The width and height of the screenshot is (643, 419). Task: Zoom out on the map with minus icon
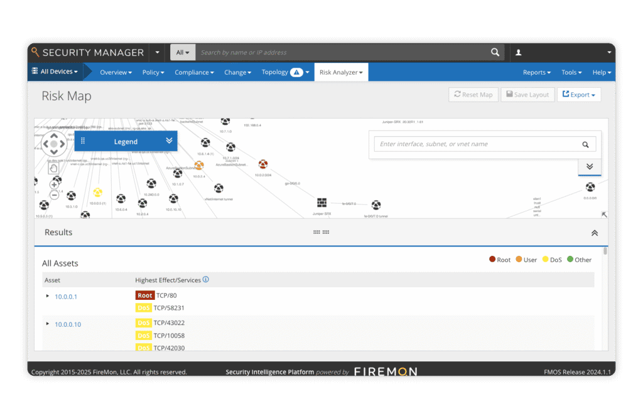[54, 195]
